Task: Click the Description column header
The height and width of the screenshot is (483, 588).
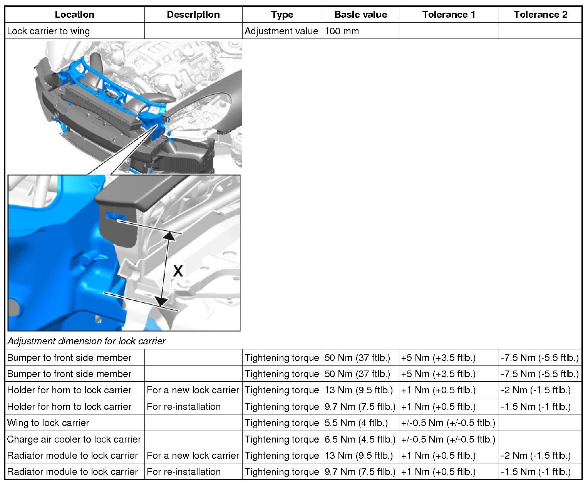Action: click(x=193, y=15)
